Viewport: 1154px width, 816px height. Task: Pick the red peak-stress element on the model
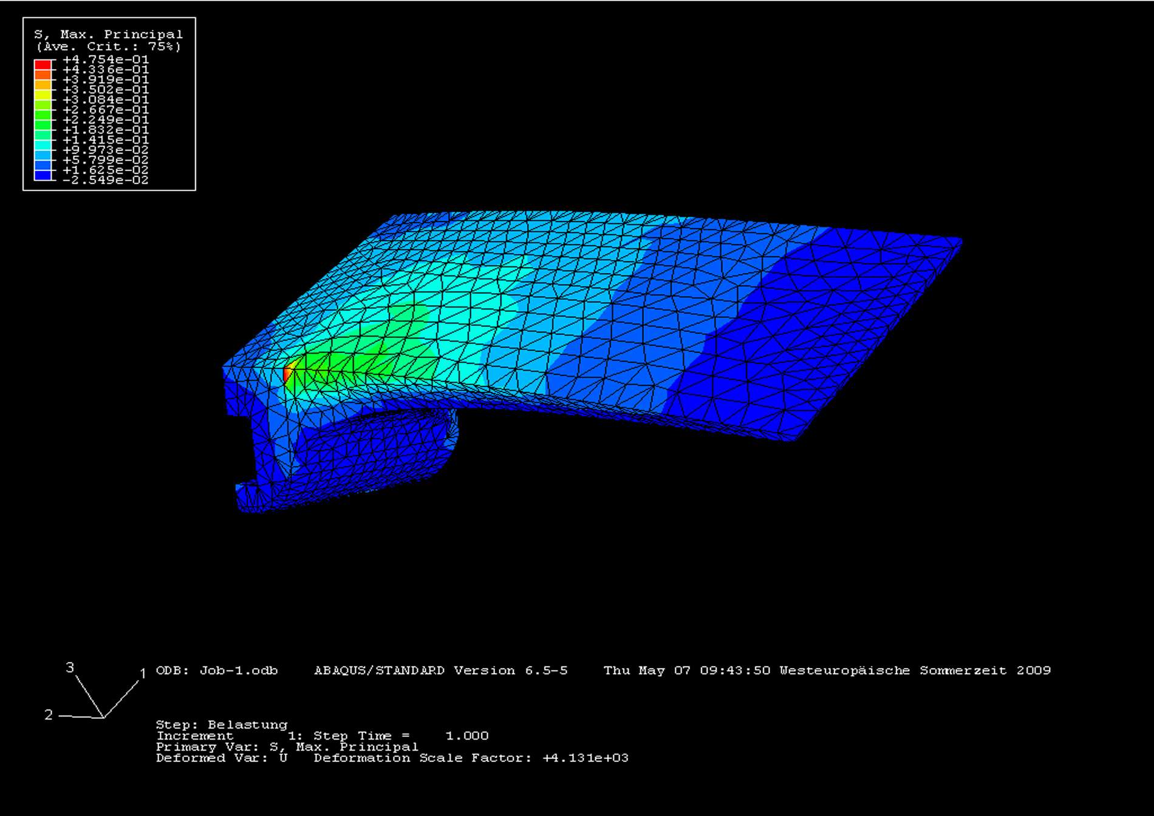(286, 374)
